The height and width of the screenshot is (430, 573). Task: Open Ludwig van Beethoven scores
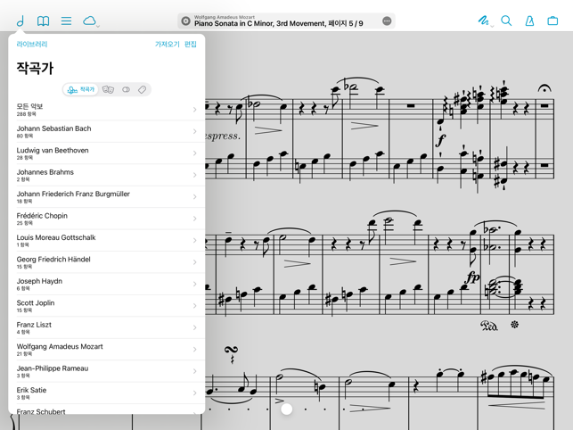tap(106, 153)
